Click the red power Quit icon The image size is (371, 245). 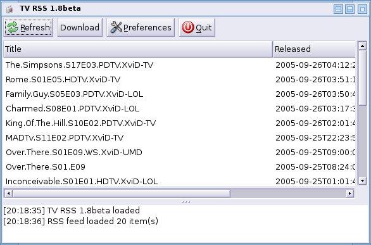[188, 27]
